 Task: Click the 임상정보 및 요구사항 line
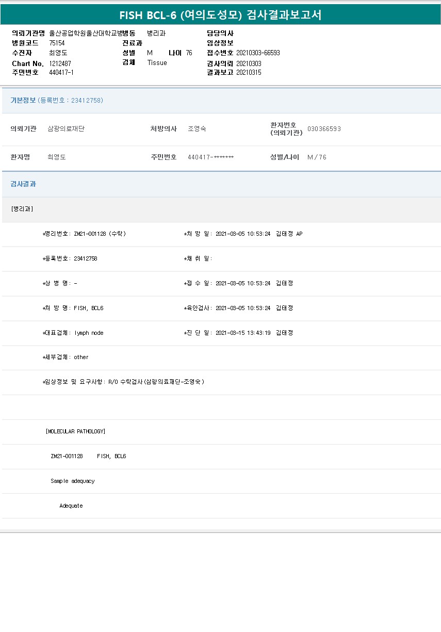click(x=123, y=382)
